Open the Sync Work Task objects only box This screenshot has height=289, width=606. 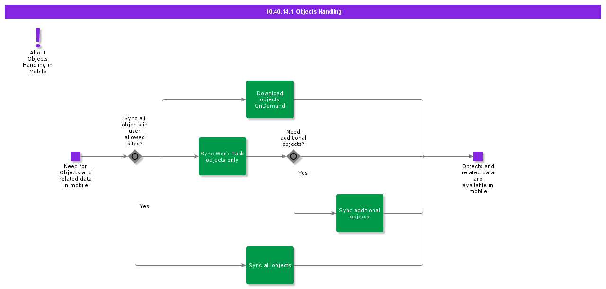pyautogui.click(x=223, y=156)
